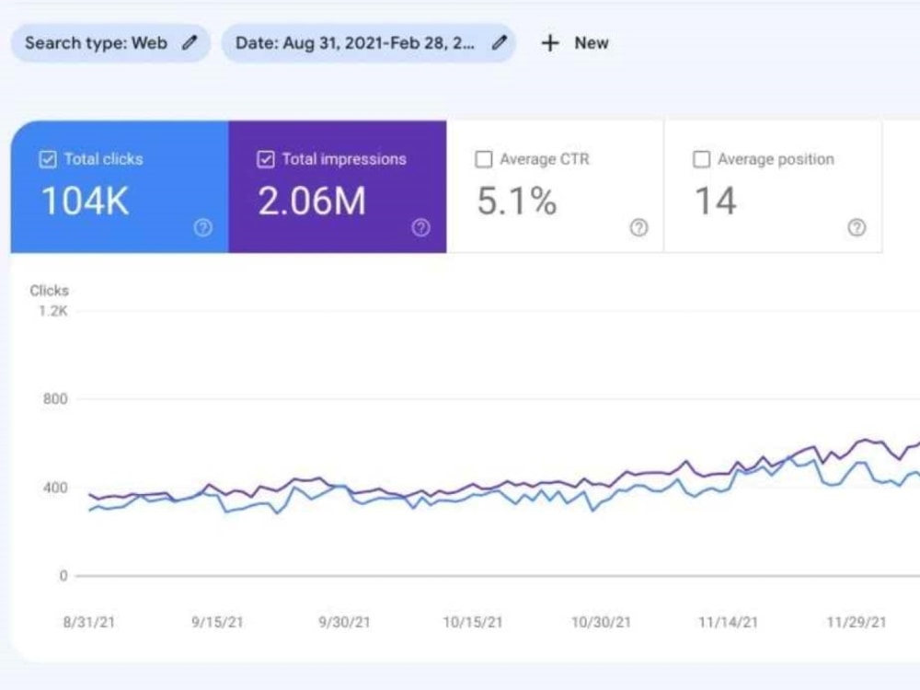Image resolution: width=920 pixels, height=690 pixels.
Task: Enable the Average position checkbox
Action: (703, 159)
